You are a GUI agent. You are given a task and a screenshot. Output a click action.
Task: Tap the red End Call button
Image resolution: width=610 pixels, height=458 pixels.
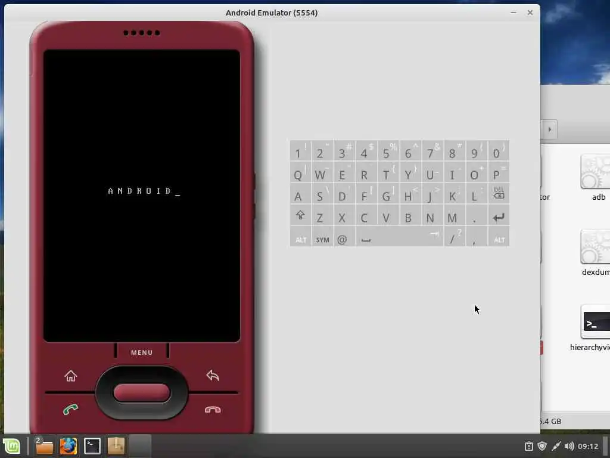[213, 409]
